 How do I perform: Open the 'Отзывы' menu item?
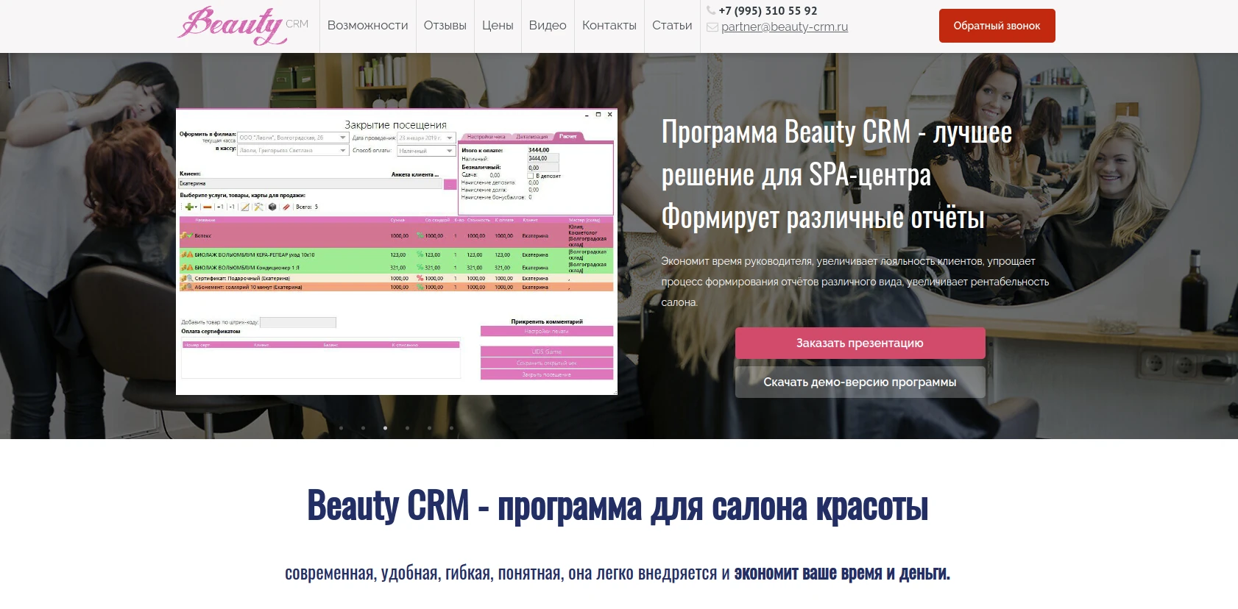point(445,25)
